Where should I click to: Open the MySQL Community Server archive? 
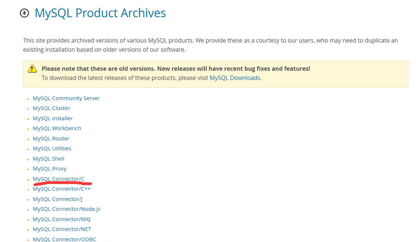(66, 98)
